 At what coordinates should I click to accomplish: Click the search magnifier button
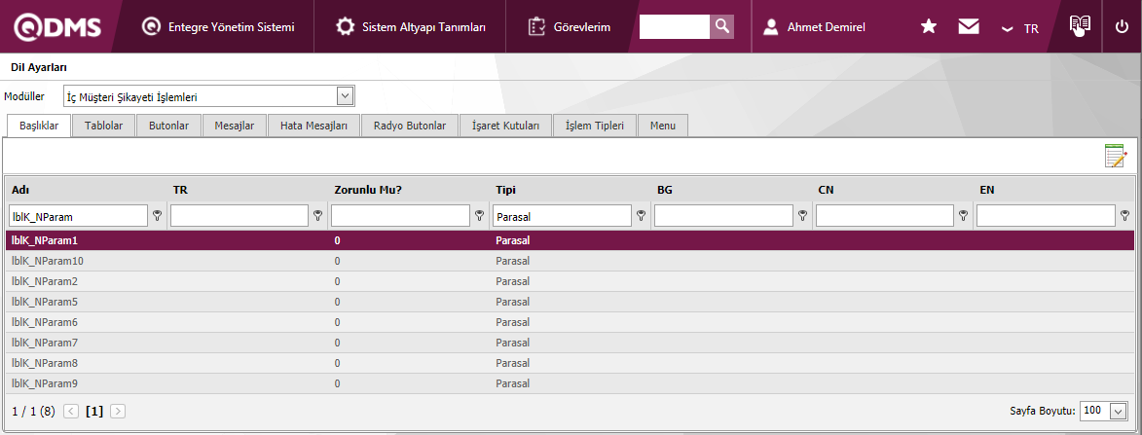pos(721,27)
